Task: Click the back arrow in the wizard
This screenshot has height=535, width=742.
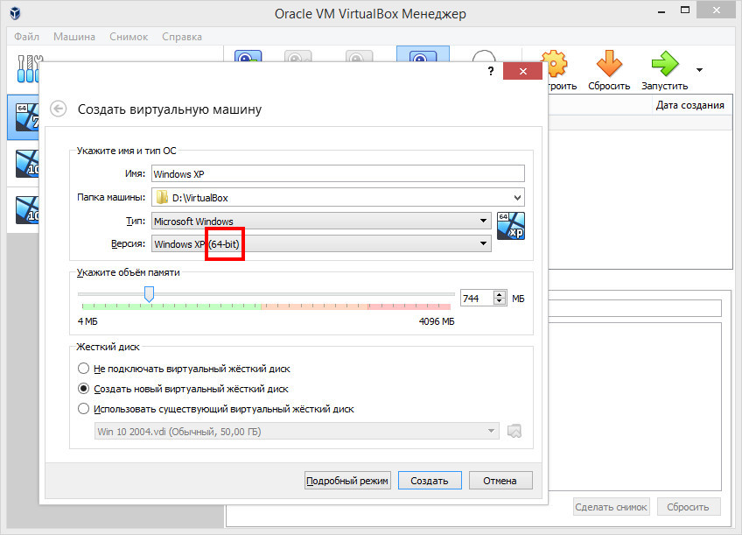Action: [59, 109]
